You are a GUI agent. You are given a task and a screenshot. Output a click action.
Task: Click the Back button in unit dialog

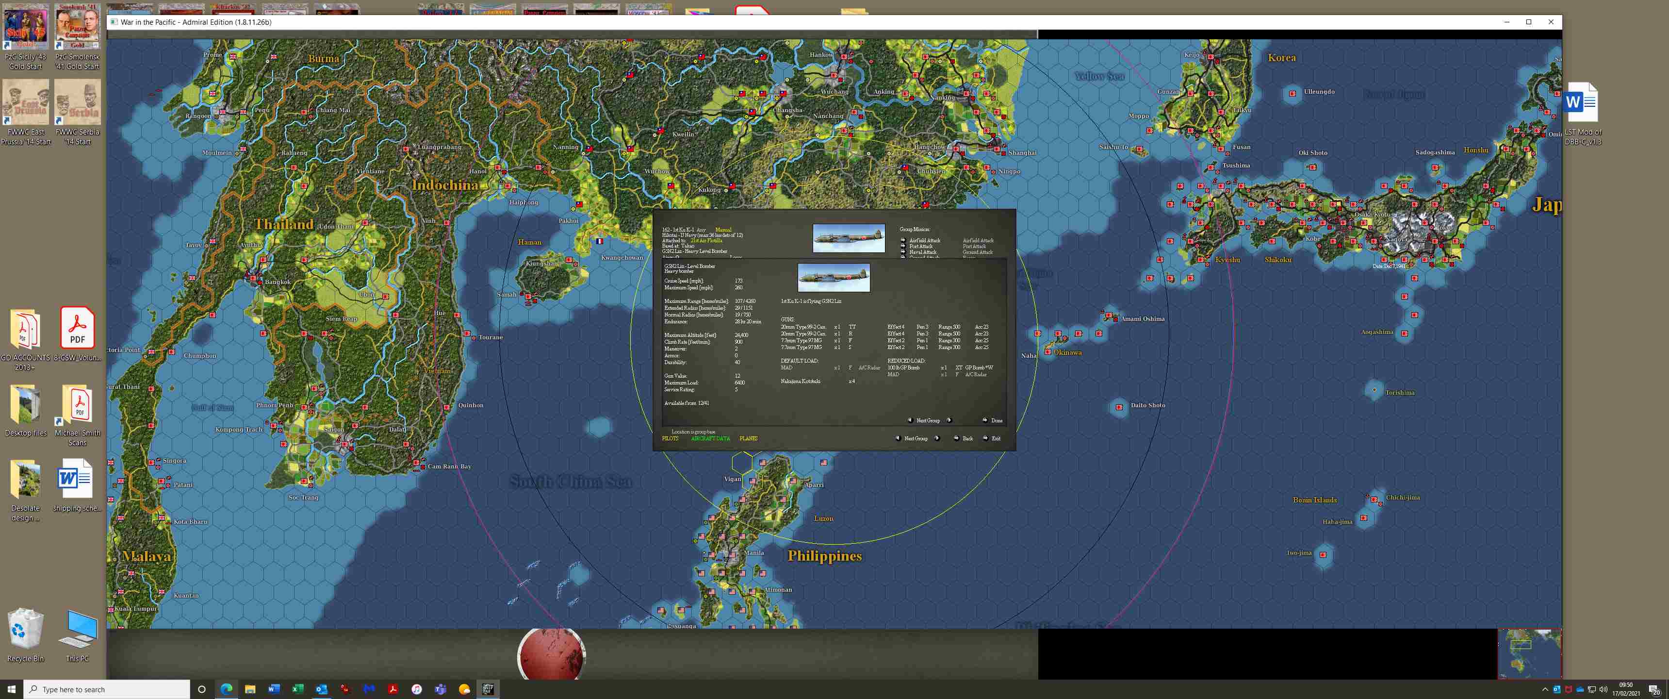pos(967,438)
